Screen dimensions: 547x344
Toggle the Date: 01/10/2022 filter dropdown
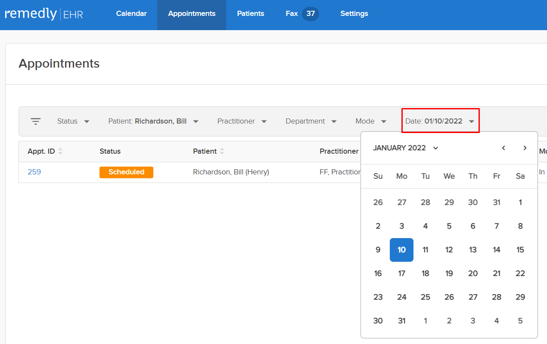440,121
